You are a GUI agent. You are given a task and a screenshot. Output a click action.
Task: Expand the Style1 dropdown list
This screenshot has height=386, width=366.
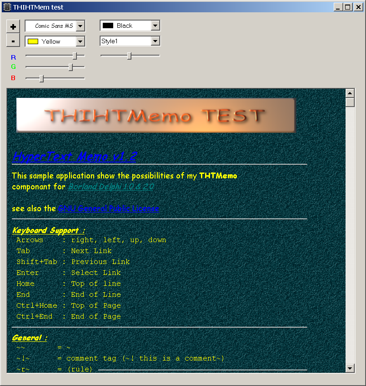click(x=155, y=41)
